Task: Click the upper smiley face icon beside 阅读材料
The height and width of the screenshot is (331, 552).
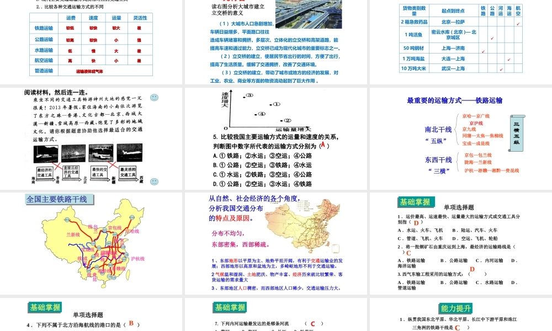Action: [x=154, y=98]
